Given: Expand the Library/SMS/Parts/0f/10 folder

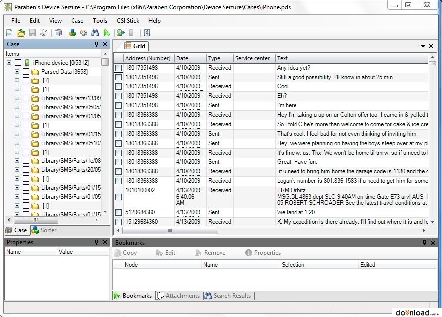Looking at the screenshot, I should coord(17,143).
